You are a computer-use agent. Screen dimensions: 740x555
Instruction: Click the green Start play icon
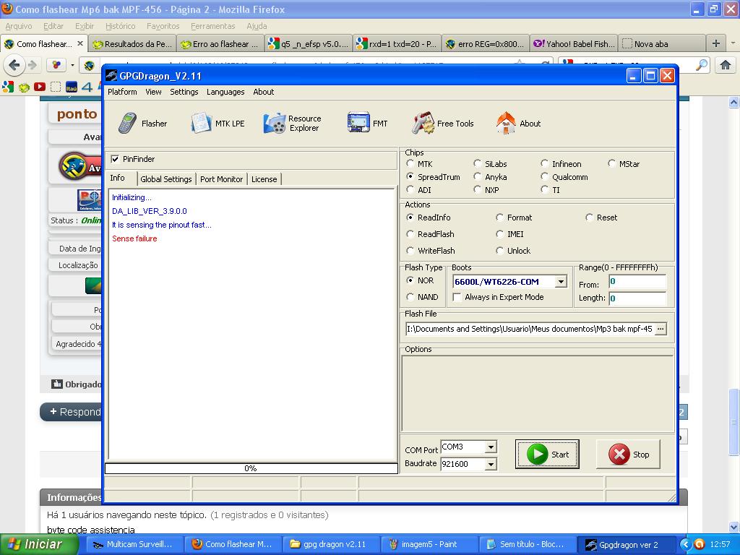(537, 455)
